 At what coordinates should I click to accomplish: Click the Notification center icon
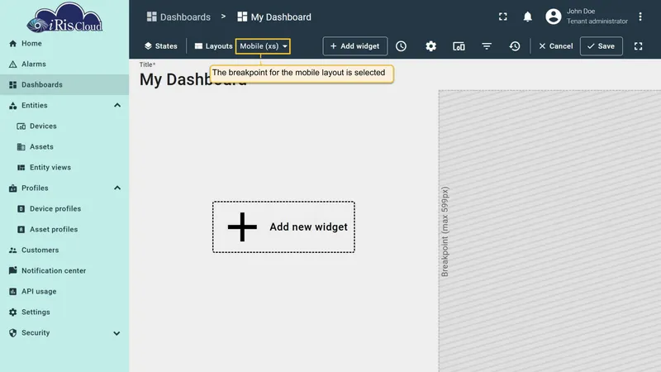pyautogui.click(x=12, y=270)
